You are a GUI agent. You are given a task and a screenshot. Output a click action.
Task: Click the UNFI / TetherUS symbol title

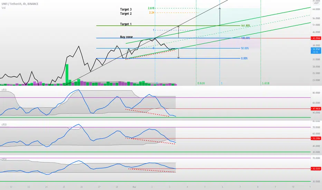pos(20,4)
